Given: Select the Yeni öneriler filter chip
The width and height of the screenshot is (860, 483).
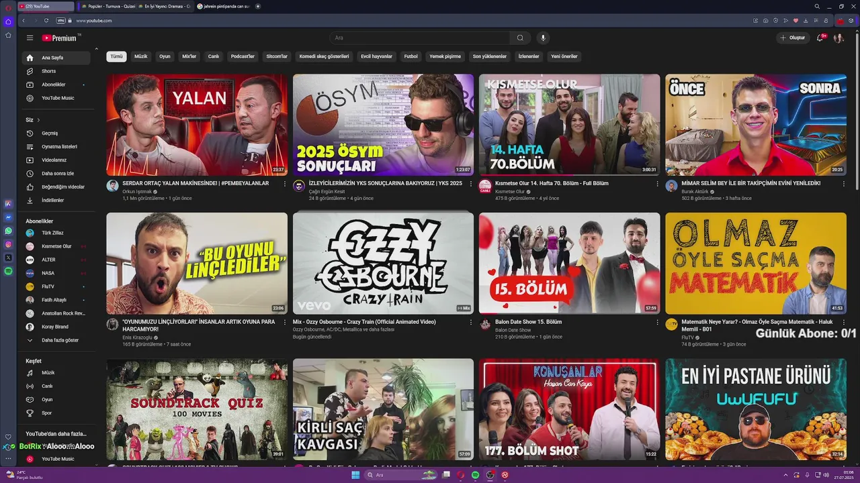Looking at the screenshot, I should [564, 56].
